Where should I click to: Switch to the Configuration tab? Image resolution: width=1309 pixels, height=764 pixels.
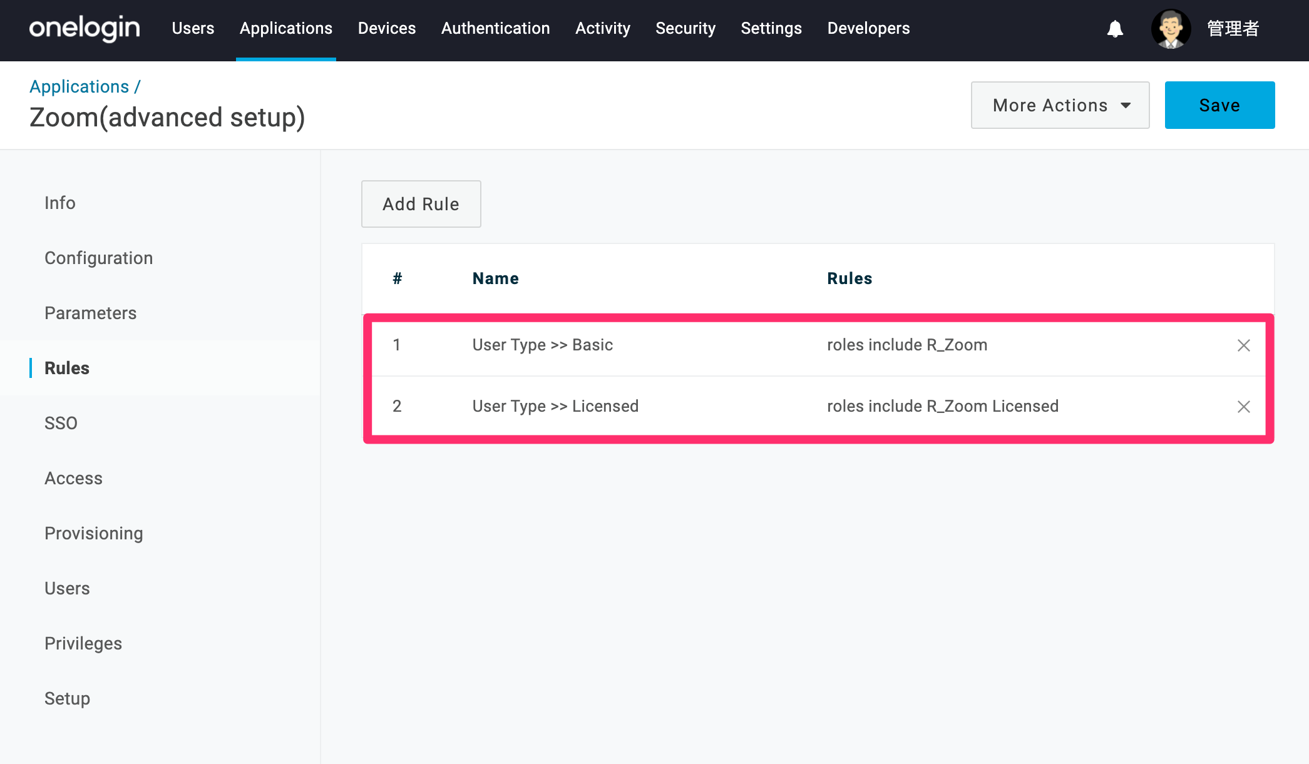click(x=99, y=258)
